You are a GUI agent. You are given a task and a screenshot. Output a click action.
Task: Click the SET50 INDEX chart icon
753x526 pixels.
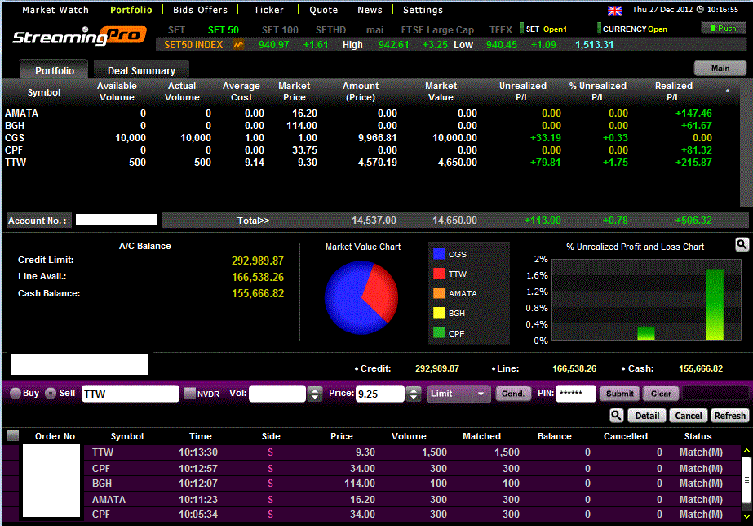coord(238,45)
